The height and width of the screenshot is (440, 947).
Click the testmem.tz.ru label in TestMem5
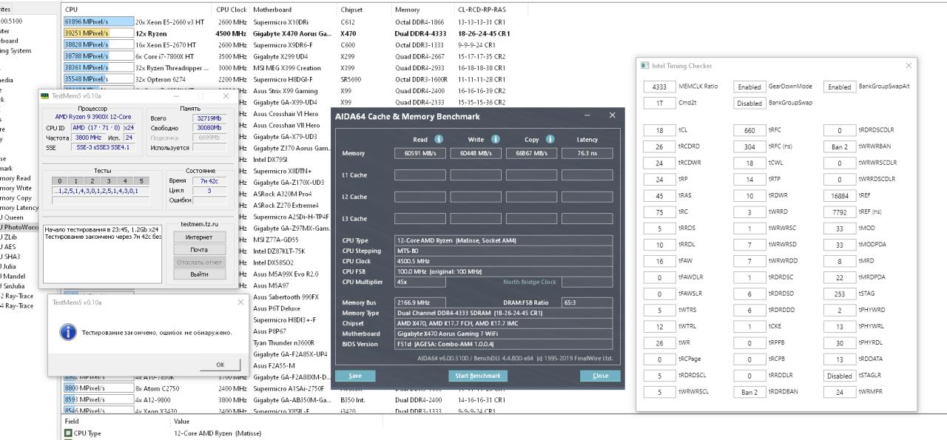198,224
